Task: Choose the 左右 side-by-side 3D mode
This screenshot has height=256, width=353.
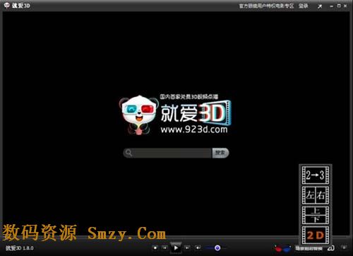Action: coord(316,195)
